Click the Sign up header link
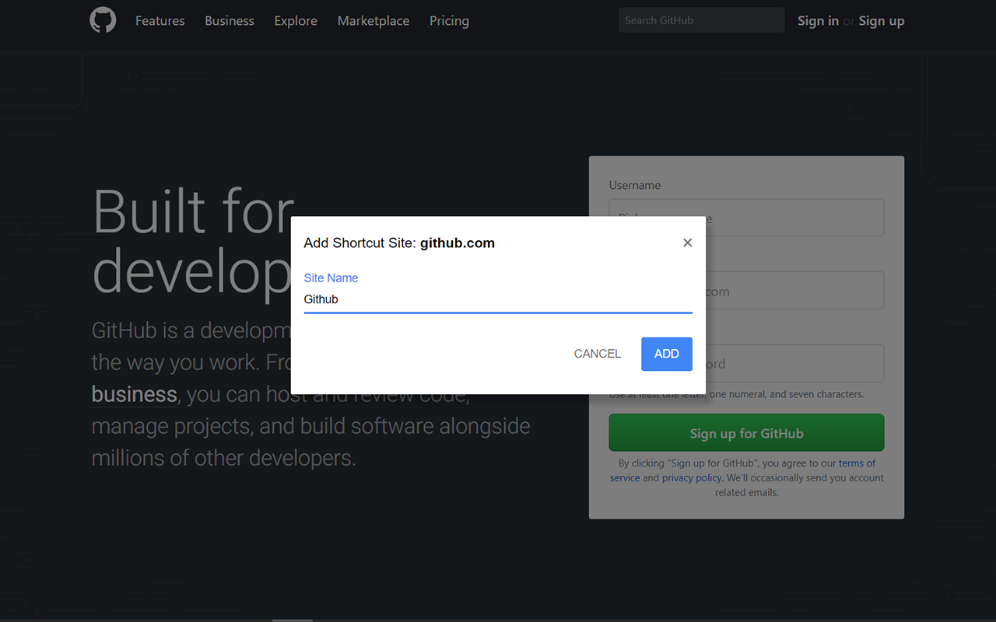Image resolution: width=996 pixels, height=622 pixels. tap(882, 21)
